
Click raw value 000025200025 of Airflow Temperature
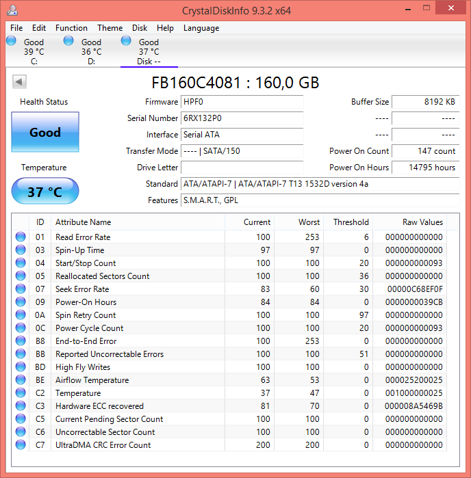click(x=414, y=380)
